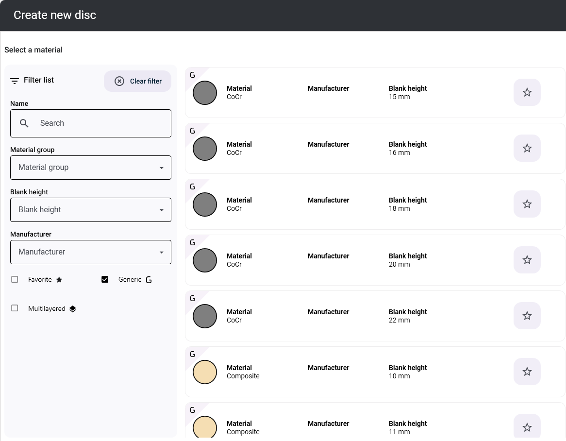Open the Material group dropdown

coord(91,168)
